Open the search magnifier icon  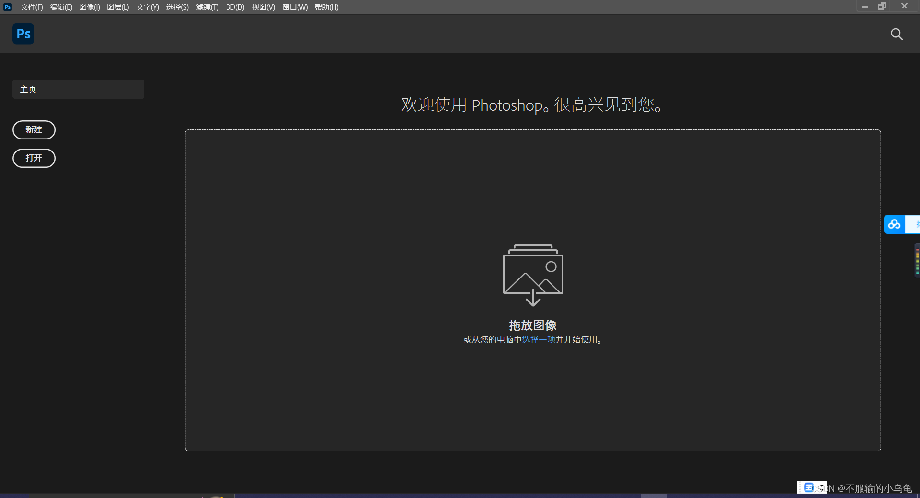pos(897,34)
